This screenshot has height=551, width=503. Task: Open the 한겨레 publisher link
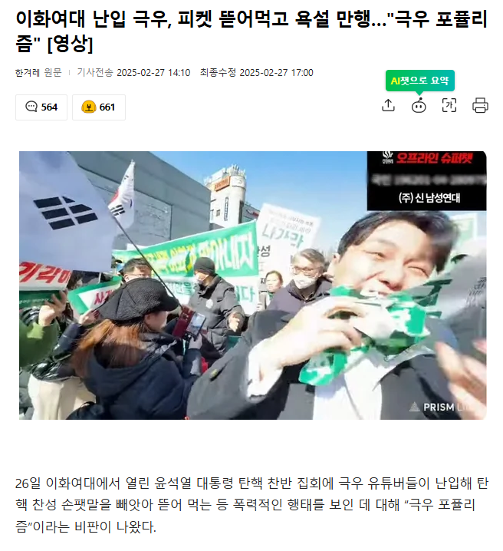coord(28,73)
